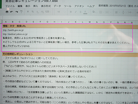Select the 情報・ネタ 推奨URL header cell

pos(14,26)
